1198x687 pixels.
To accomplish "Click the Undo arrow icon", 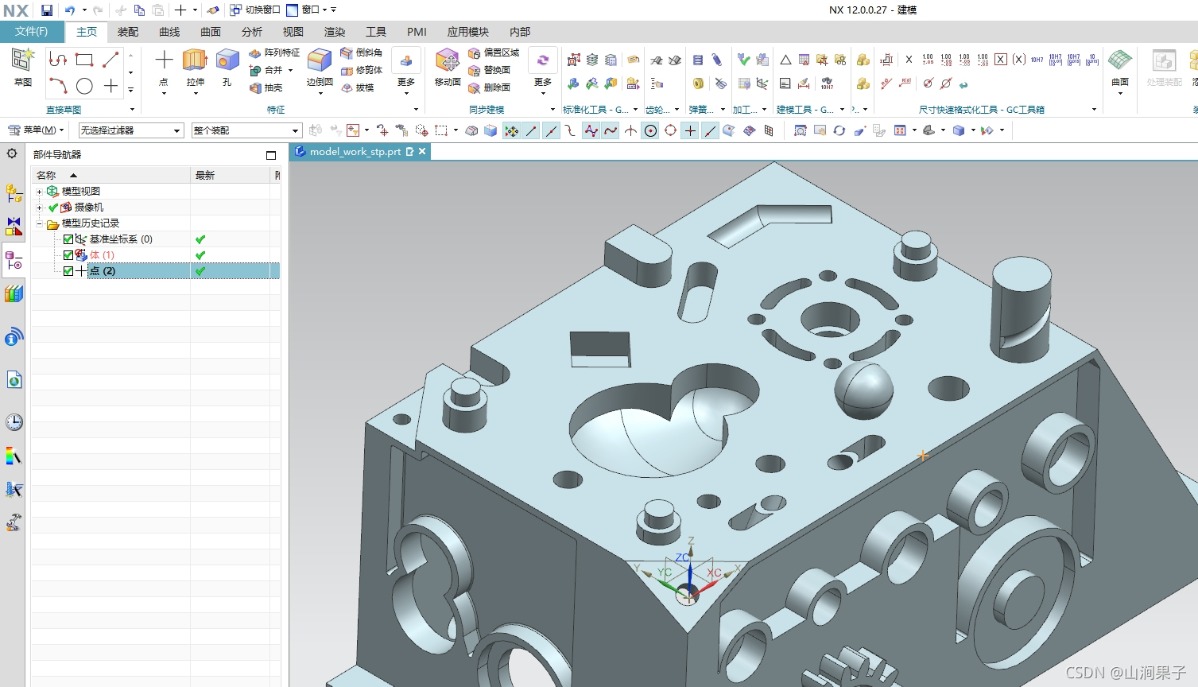I will [x=70, y=10].
